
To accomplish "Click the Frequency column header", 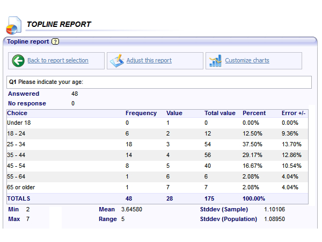I will (141, 113).
